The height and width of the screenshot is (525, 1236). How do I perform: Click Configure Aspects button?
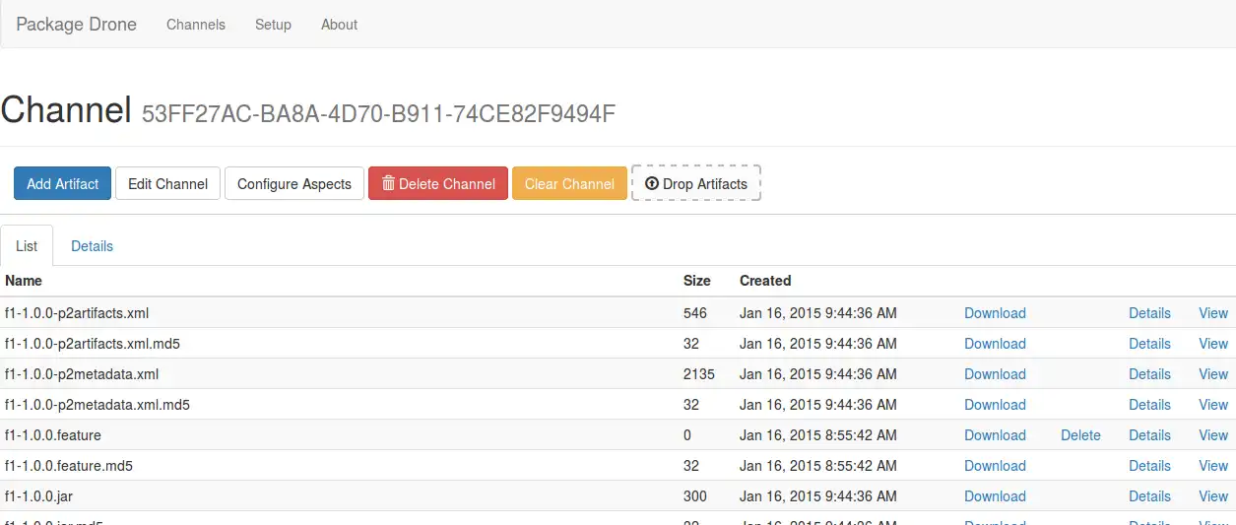coord(294,183)
